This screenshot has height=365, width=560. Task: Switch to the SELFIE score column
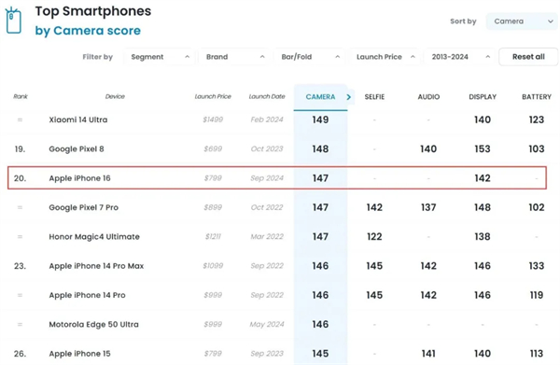pos(374,97)
